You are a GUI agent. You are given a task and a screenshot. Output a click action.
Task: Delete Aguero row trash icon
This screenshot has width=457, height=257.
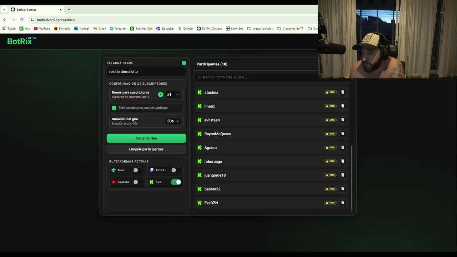click(342, 147)
